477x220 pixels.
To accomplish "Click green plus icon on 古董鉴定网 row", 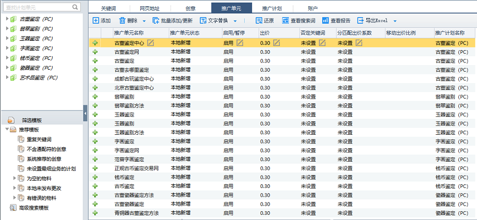I will [x=95, y=52].
